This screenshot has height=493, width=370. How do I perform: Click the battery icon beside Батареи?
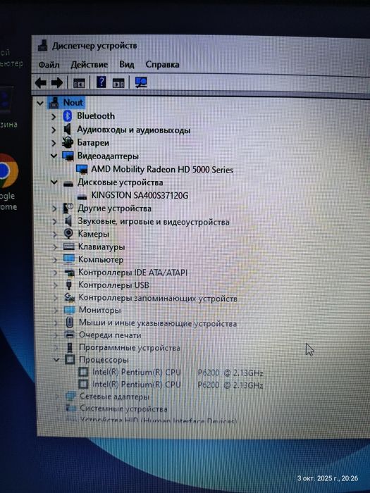pos(68,142)
